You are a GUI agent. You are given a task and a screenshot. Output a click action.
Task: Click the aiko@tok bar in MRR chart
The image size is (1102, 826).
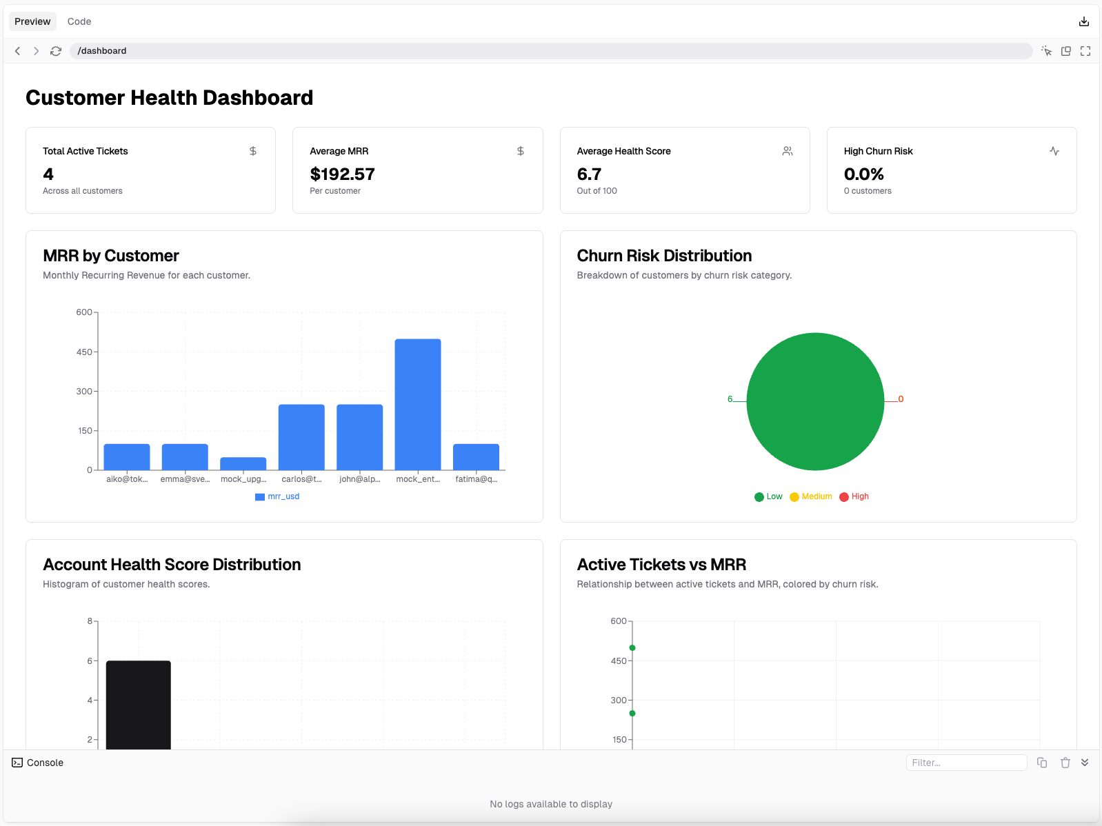(x=127, y=456)
